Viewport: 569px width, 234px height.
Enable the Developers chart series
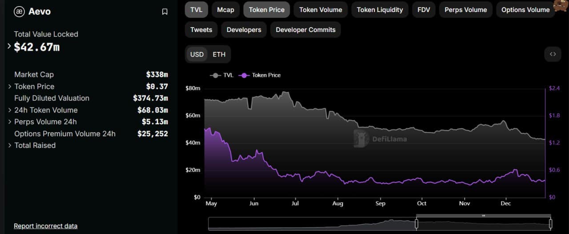tap(244, 30)
